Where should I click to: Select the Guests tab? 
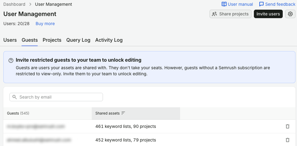(x=29, y=40)
